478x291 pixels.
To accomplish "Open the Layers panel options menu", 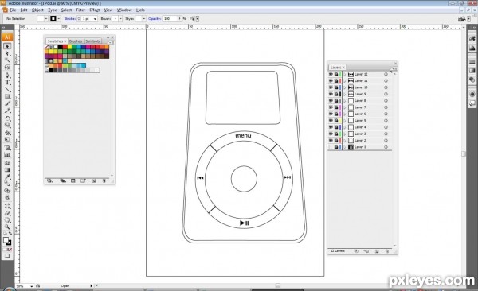I will (394, 69).
